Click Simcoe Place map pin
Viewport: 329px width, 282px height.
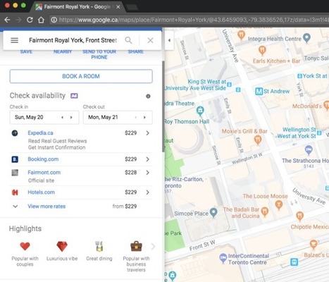tap(213, 212)
